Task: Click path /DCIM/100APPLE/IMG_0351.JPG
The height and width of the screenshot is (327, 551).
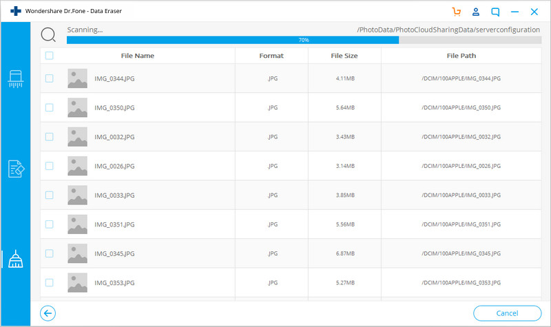Action: pyautogui.click(x=461, y=224)
